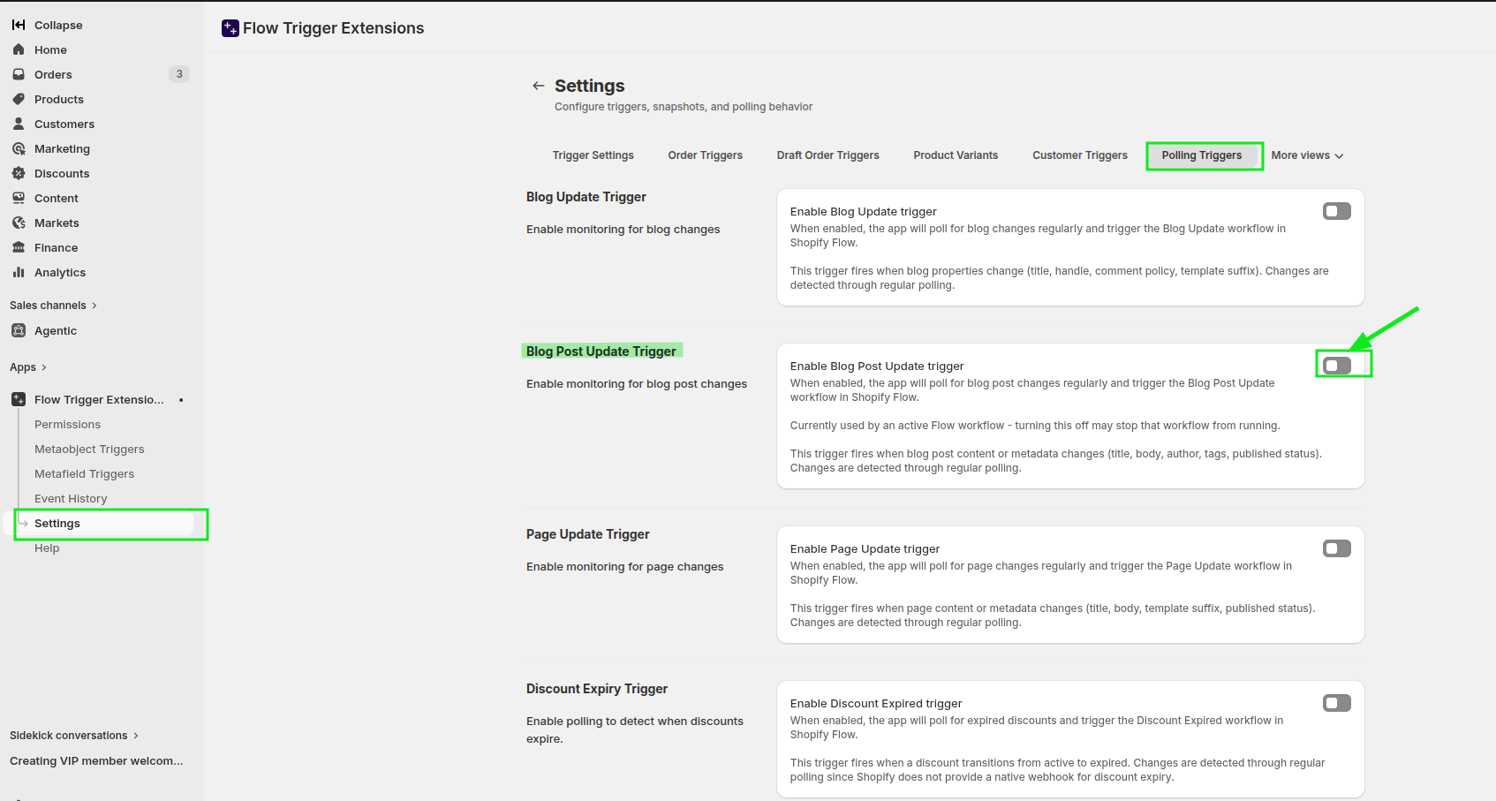The height and width of the screenshot is (801, 1496).
Task: Click the 'Enable Blog Post Update trigger' label
Action: [877, 366]
